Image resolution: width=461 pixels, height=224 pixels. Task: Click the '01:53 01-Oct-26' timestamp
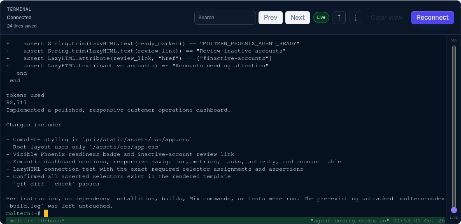tap(419, 220)
